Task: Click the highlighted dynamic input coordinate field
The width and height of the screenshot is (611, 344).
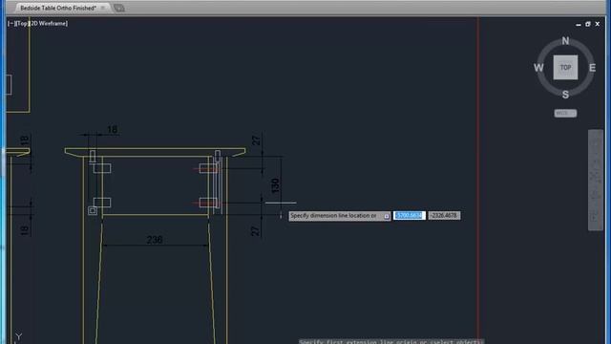Action: coord(409,215)
